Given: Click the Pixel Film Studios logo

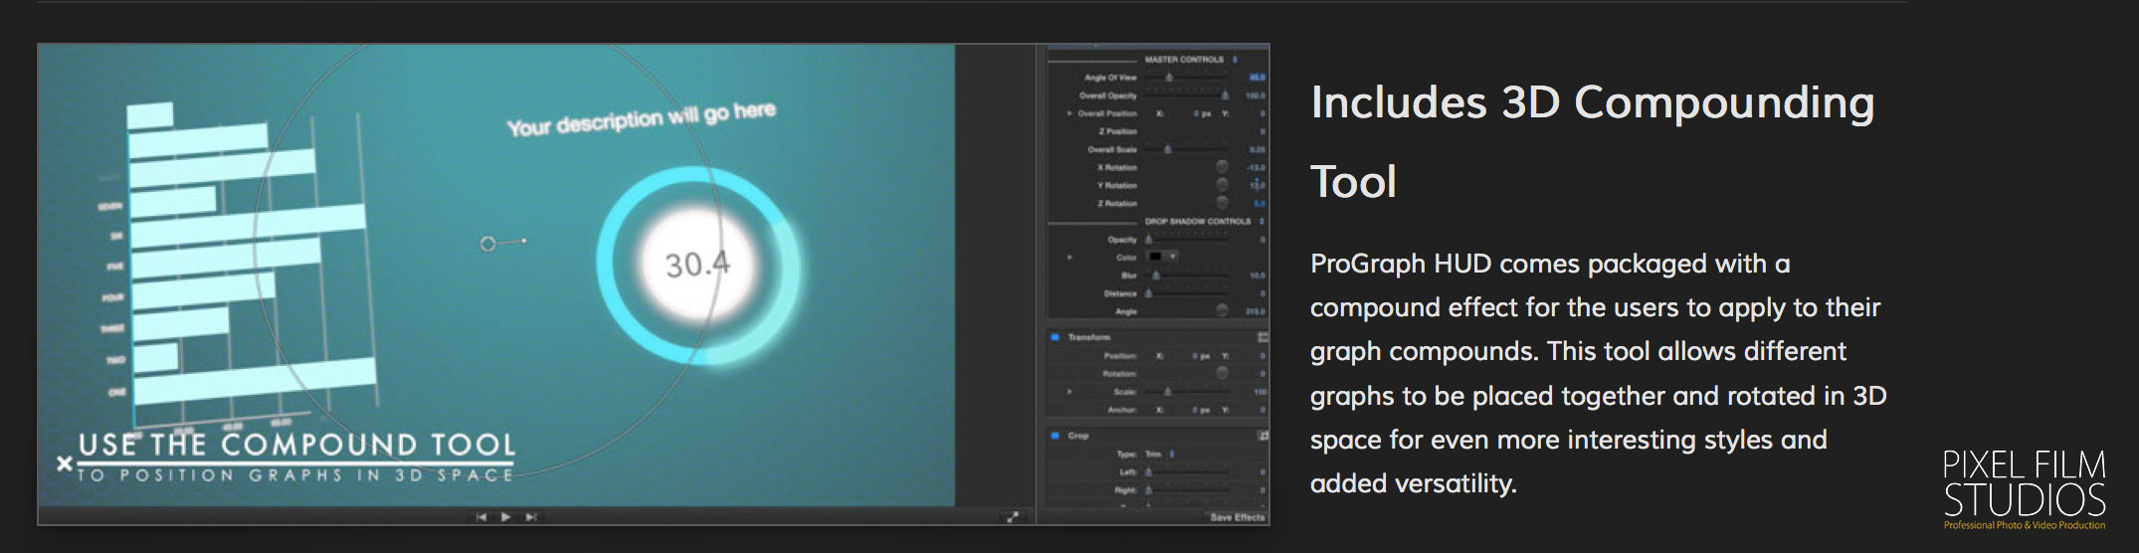Looking at the screenshot, I should [2025, 489].
